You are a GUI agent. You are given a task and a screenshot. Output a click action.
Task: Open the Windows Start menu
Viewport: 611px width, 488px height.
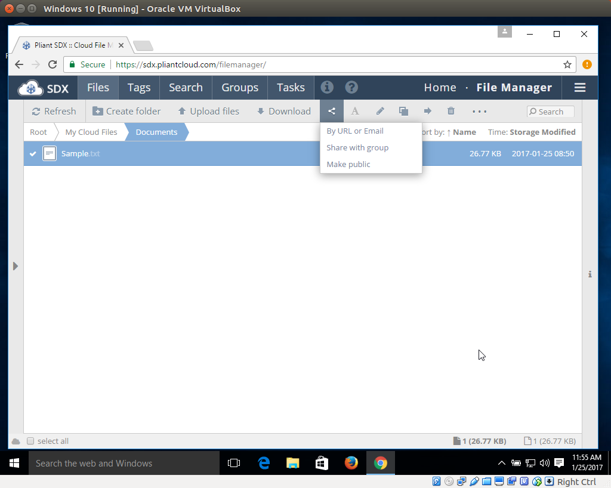(14, 463)
